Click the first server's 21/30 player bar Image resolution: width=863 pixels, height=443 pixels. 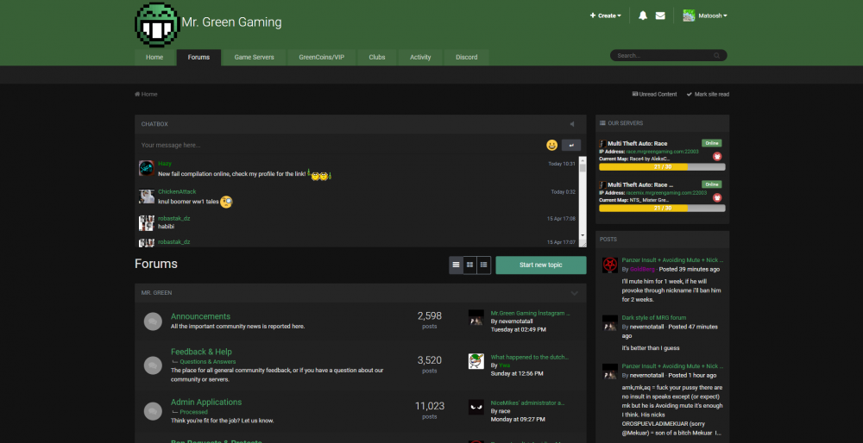(662, 166)
